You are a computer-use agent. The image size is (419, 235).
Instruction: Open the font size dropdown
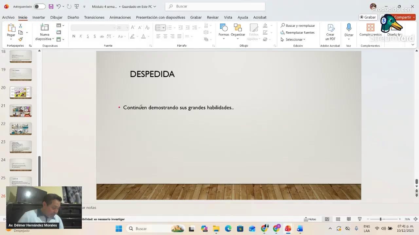(x=127, y=27)
